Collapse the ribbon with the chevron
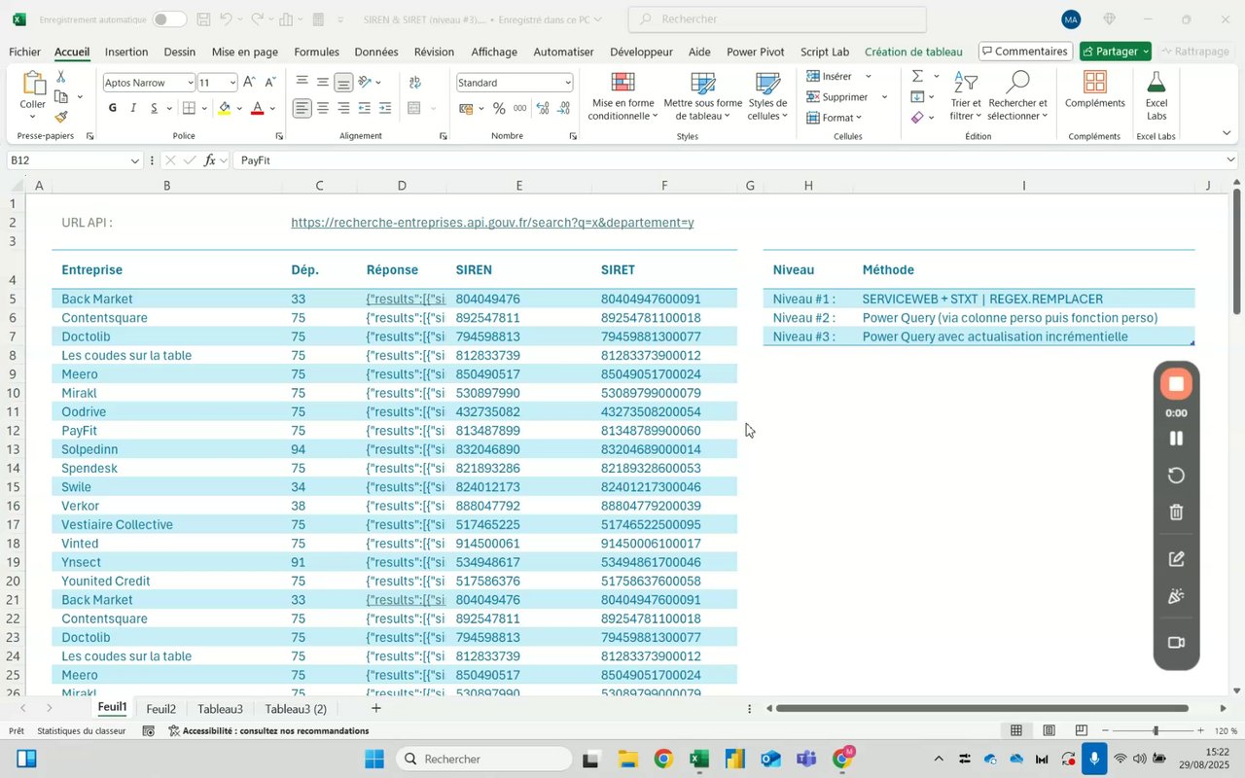Image resolution: width=1245 pixels, height=778 pixels. [1227, 133]
